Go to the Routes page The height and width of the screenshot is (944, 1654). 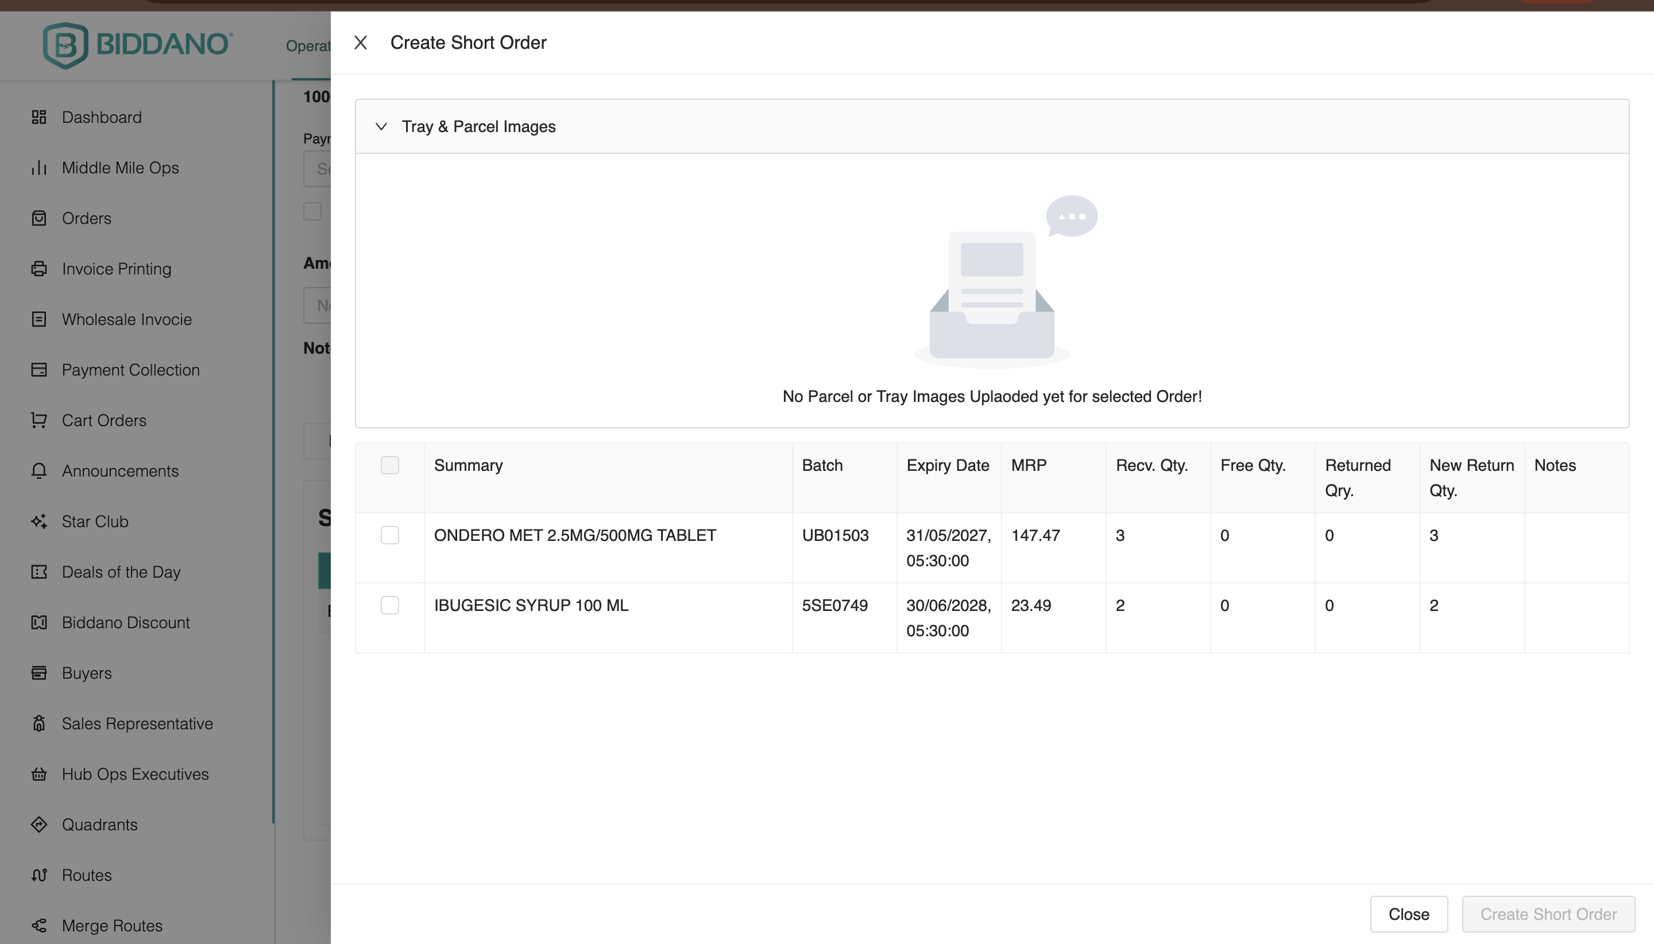click(x=87, y=876)
